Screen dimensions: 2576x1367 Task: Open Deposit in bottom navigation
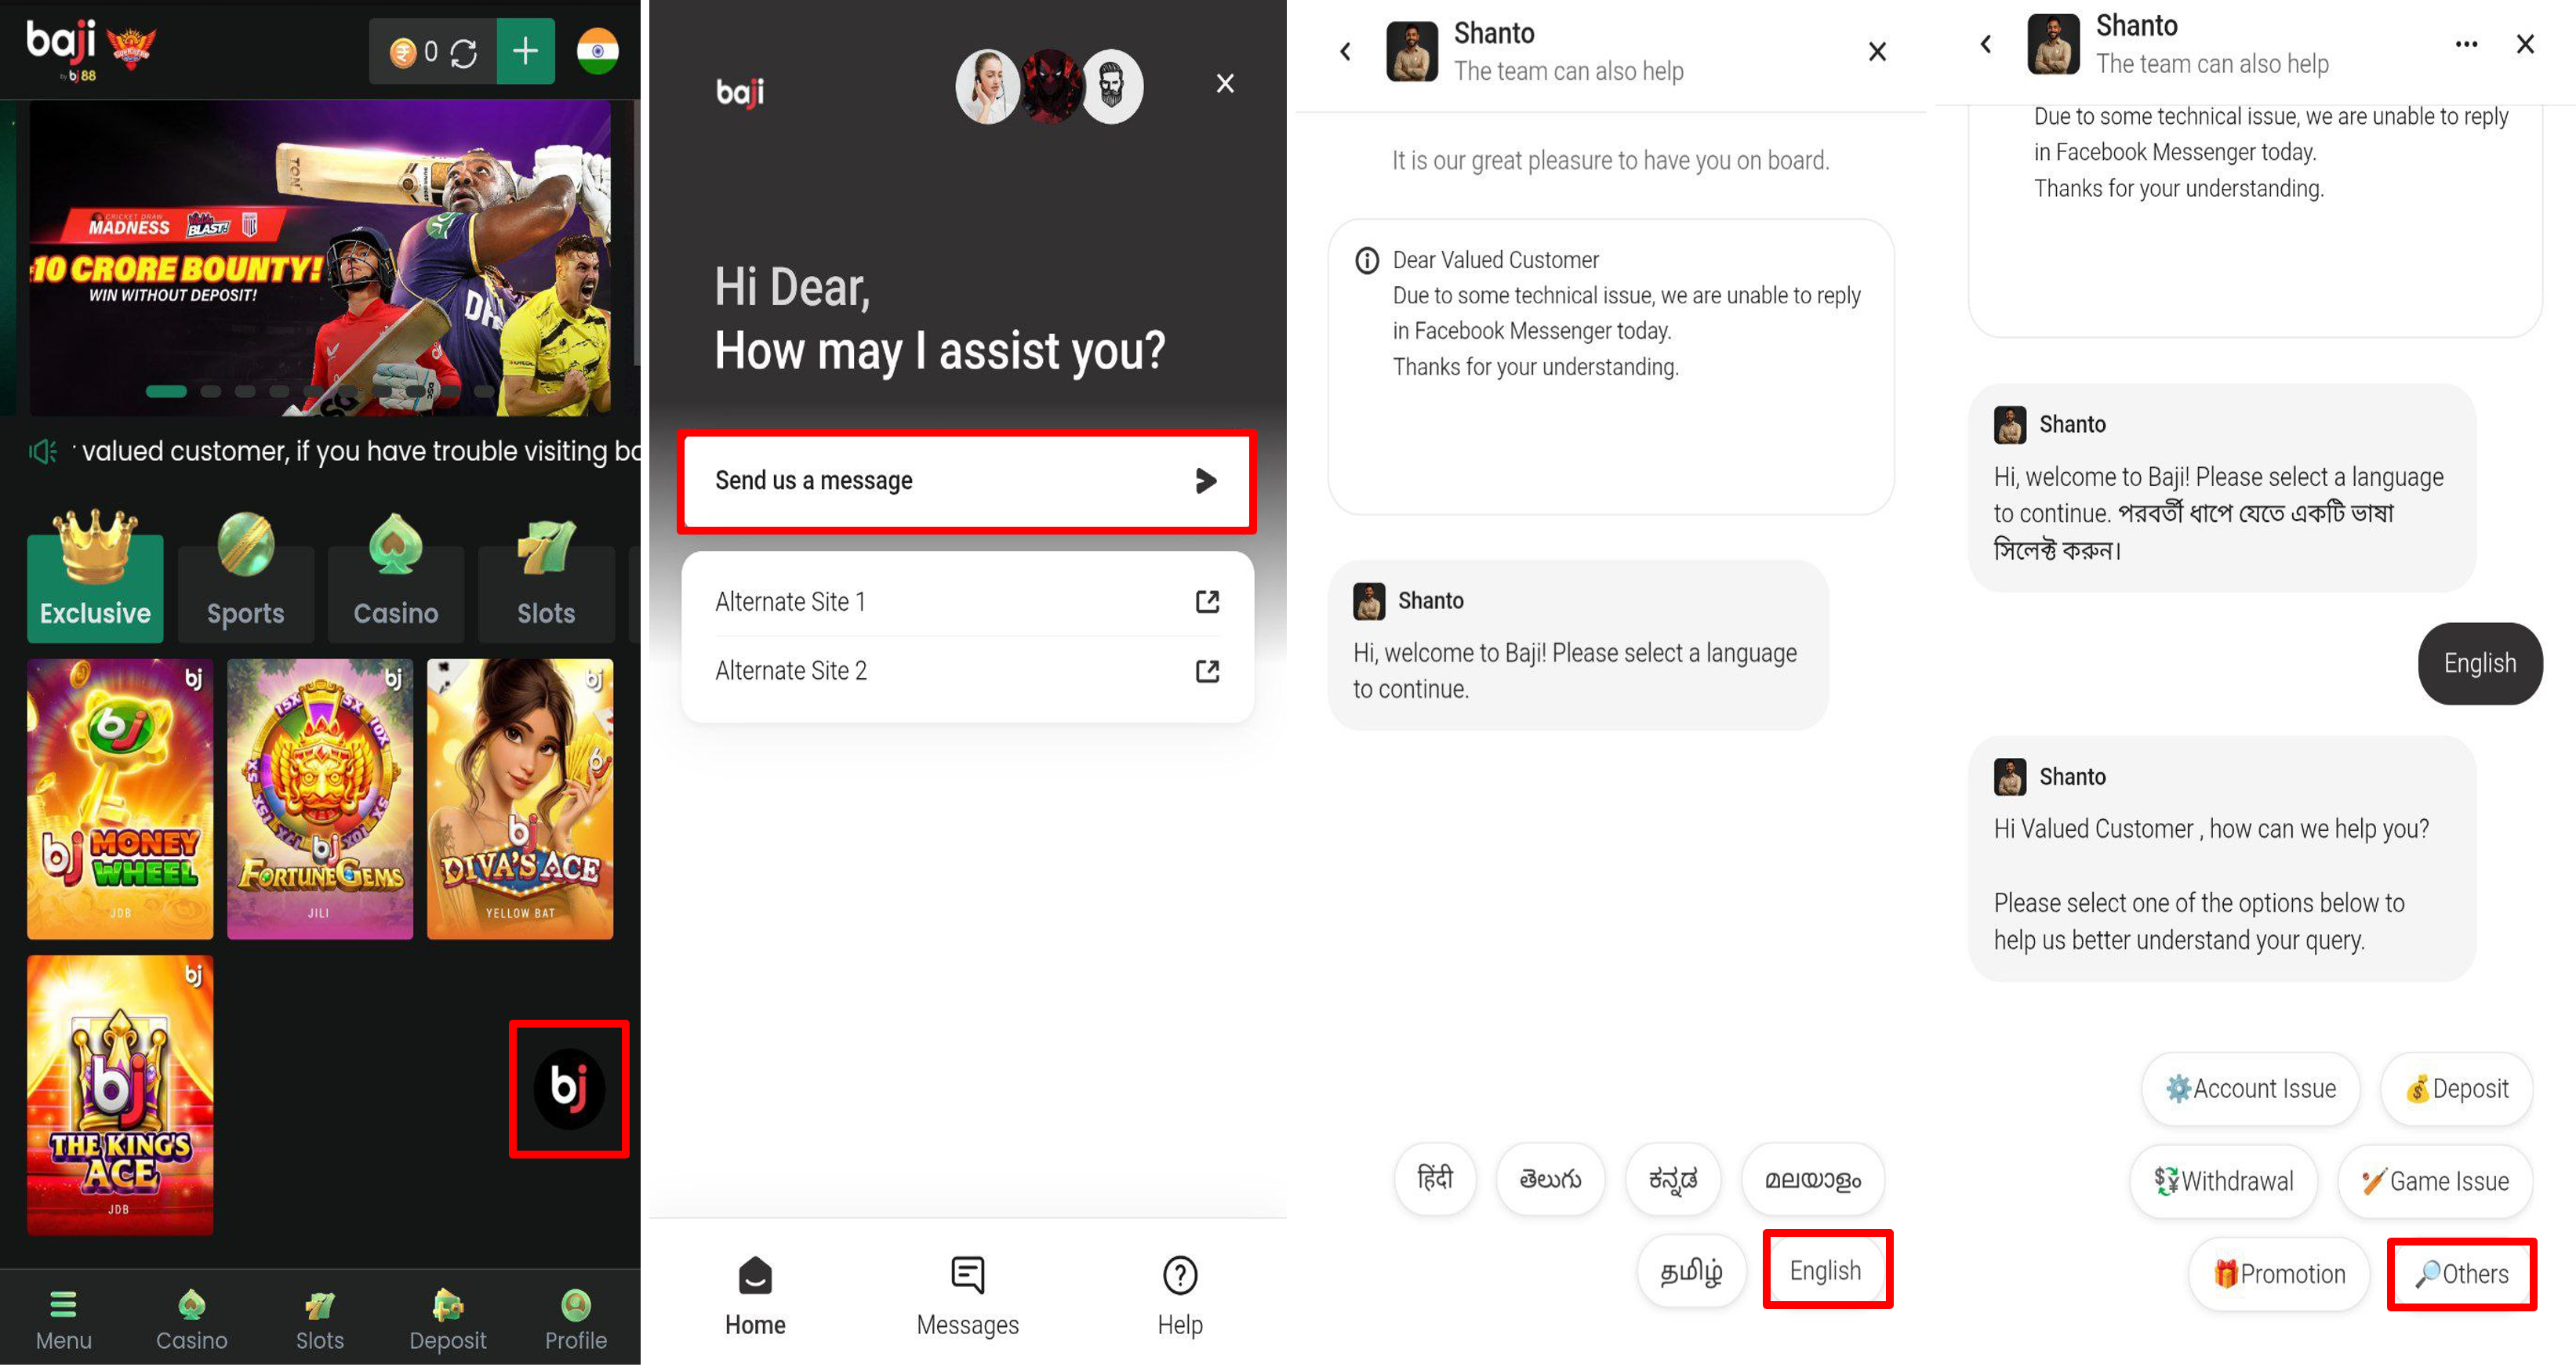point(447,1320)
